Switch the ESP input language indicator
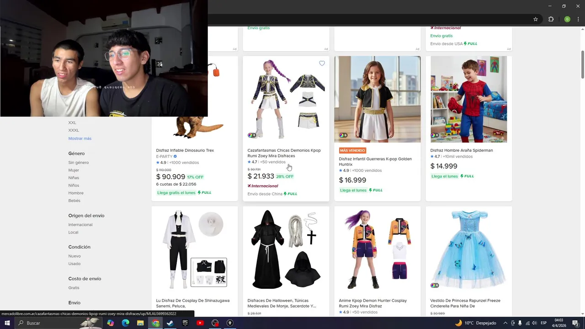585x329 pixels. click(x=544, y=323)
